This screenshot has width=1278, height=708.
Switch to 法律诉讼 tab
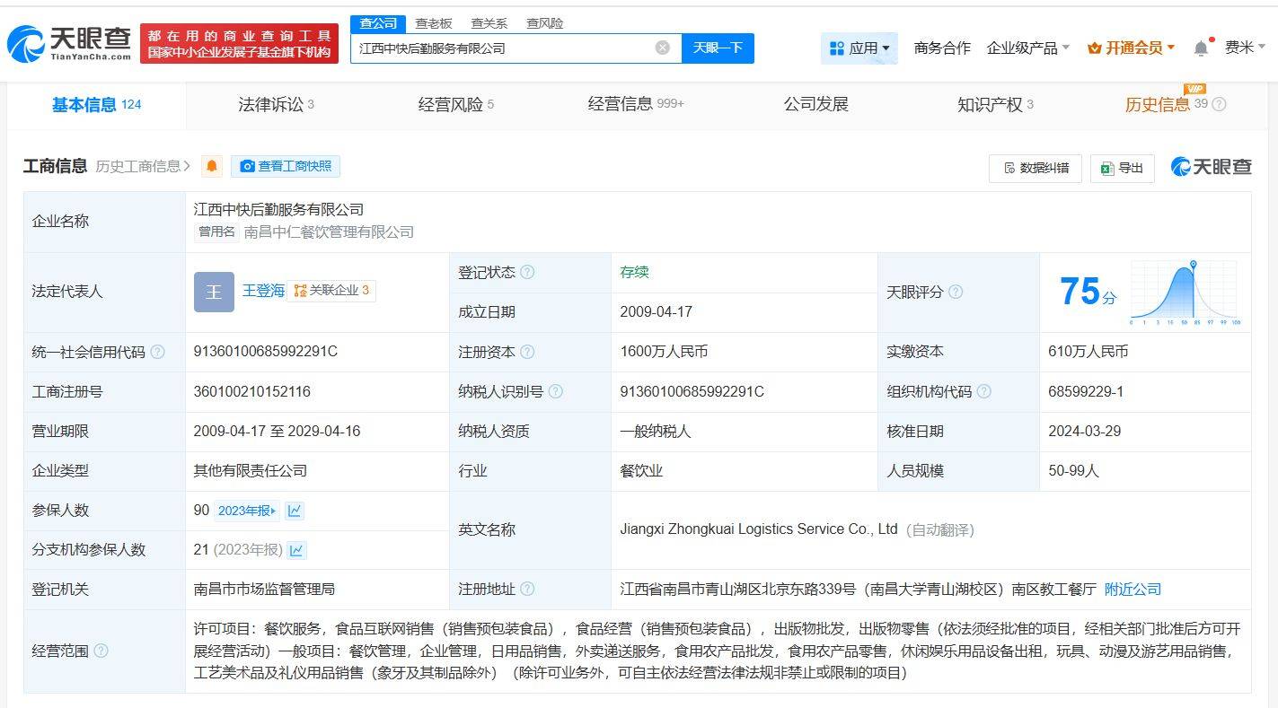click(276, 104)
